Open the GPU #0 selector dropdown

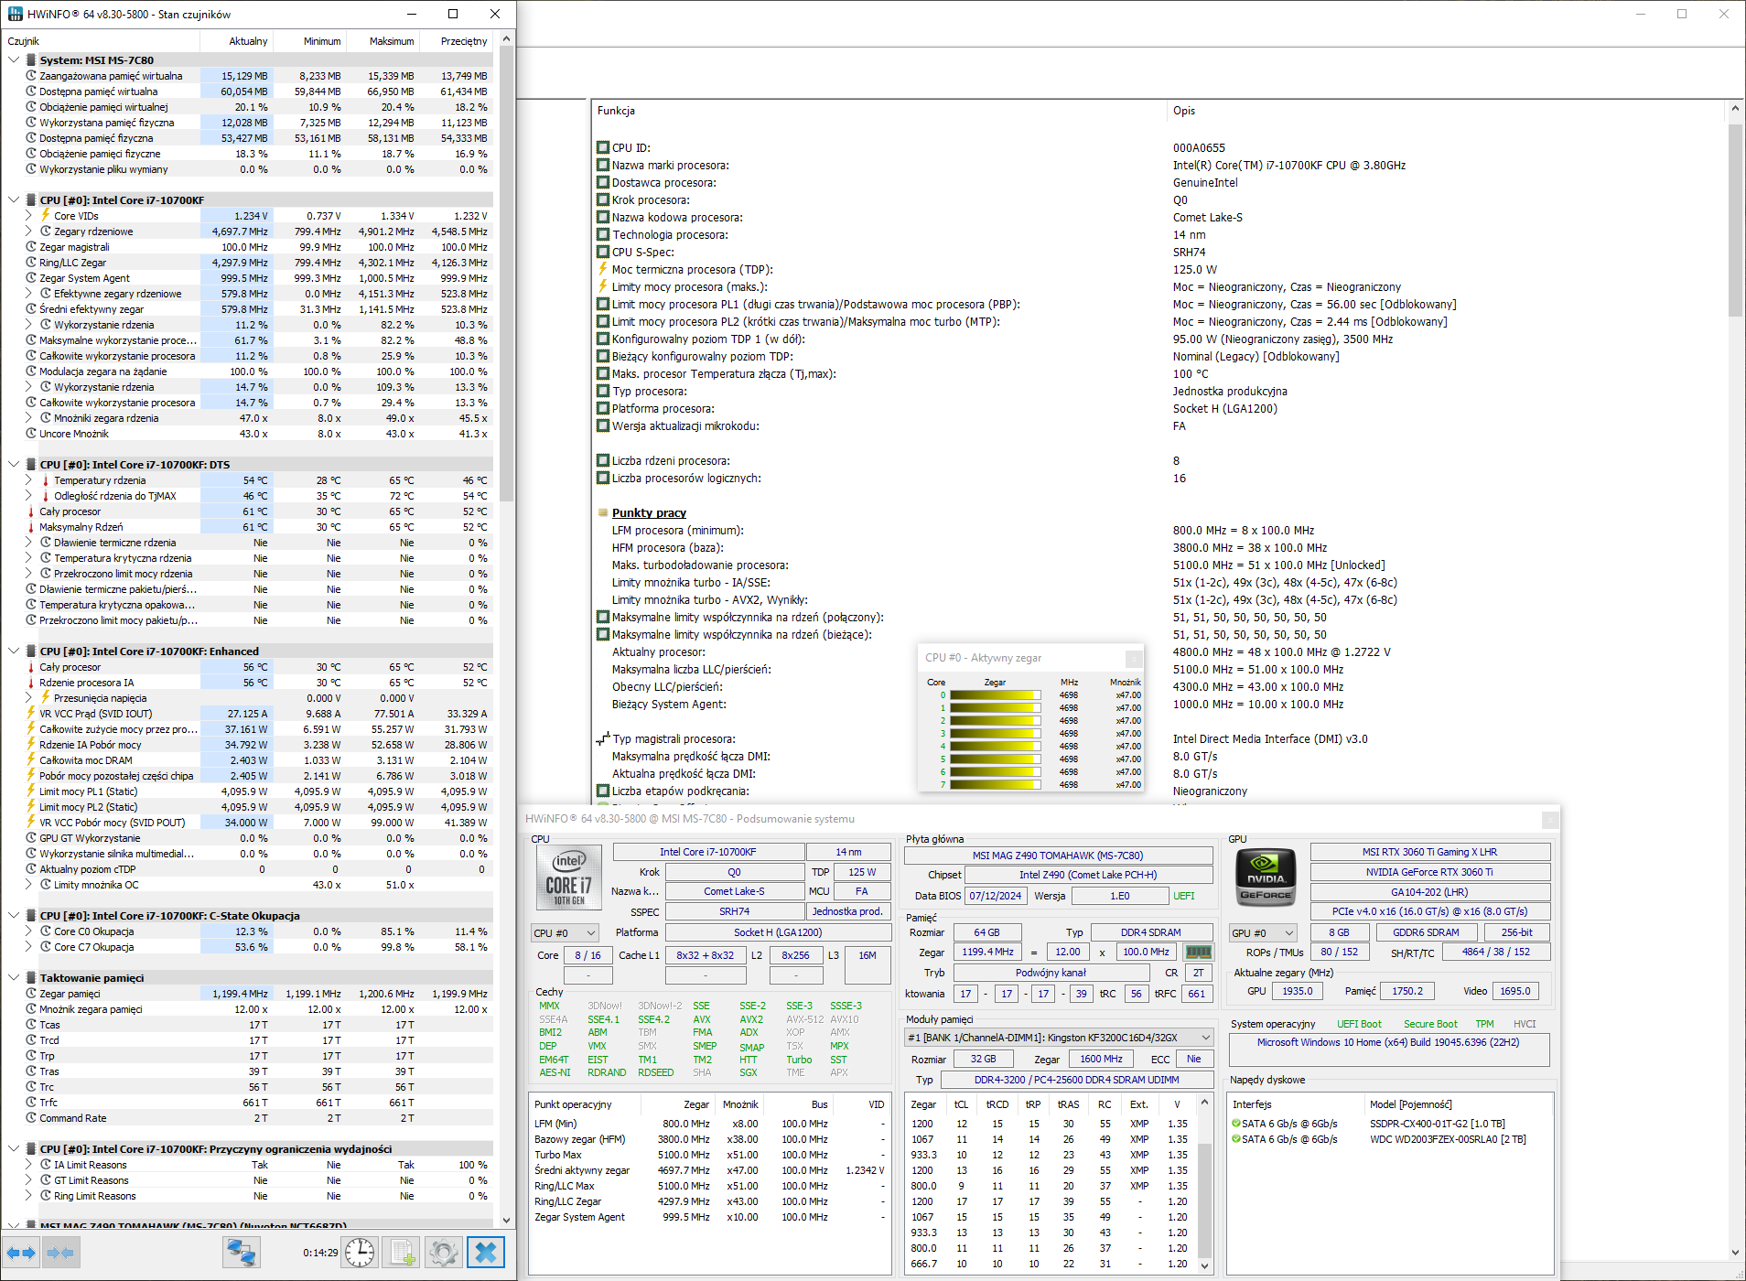coord(1264,932)
